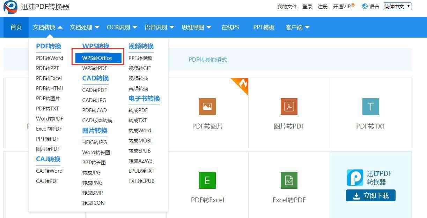Open the 简体中文 language dropdown
The width and height of the screenshot is (427, 218).
[x=397, y=6]
